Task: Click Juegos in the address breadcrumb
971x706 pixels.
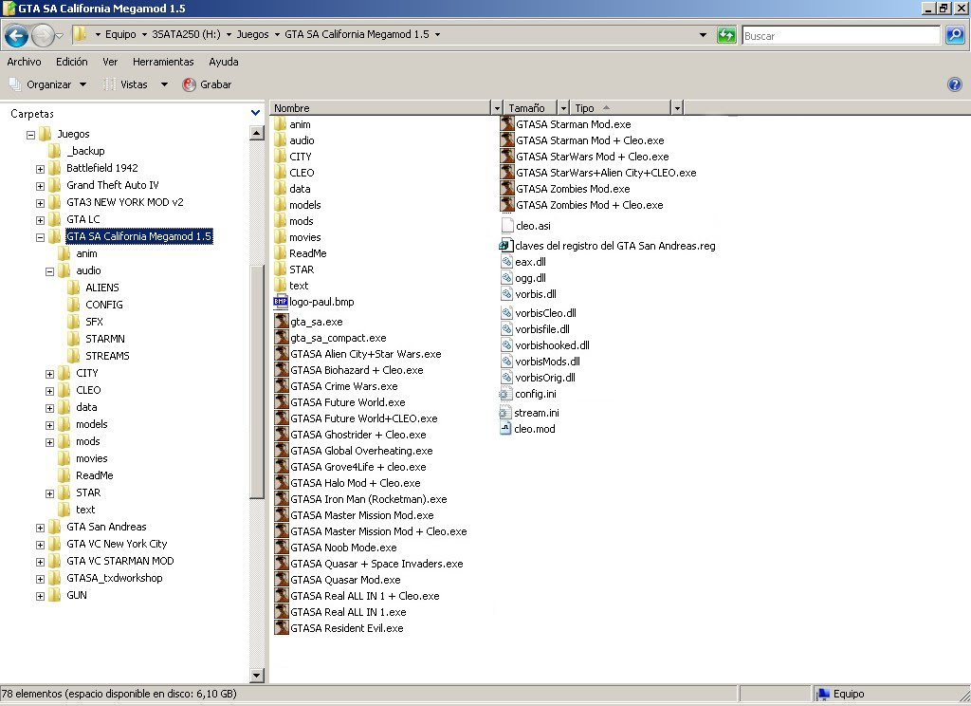Action: coord(252,35)
